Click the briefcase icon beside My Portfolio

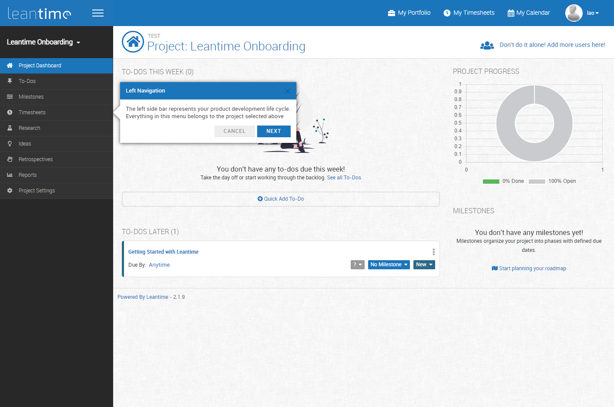392,13
